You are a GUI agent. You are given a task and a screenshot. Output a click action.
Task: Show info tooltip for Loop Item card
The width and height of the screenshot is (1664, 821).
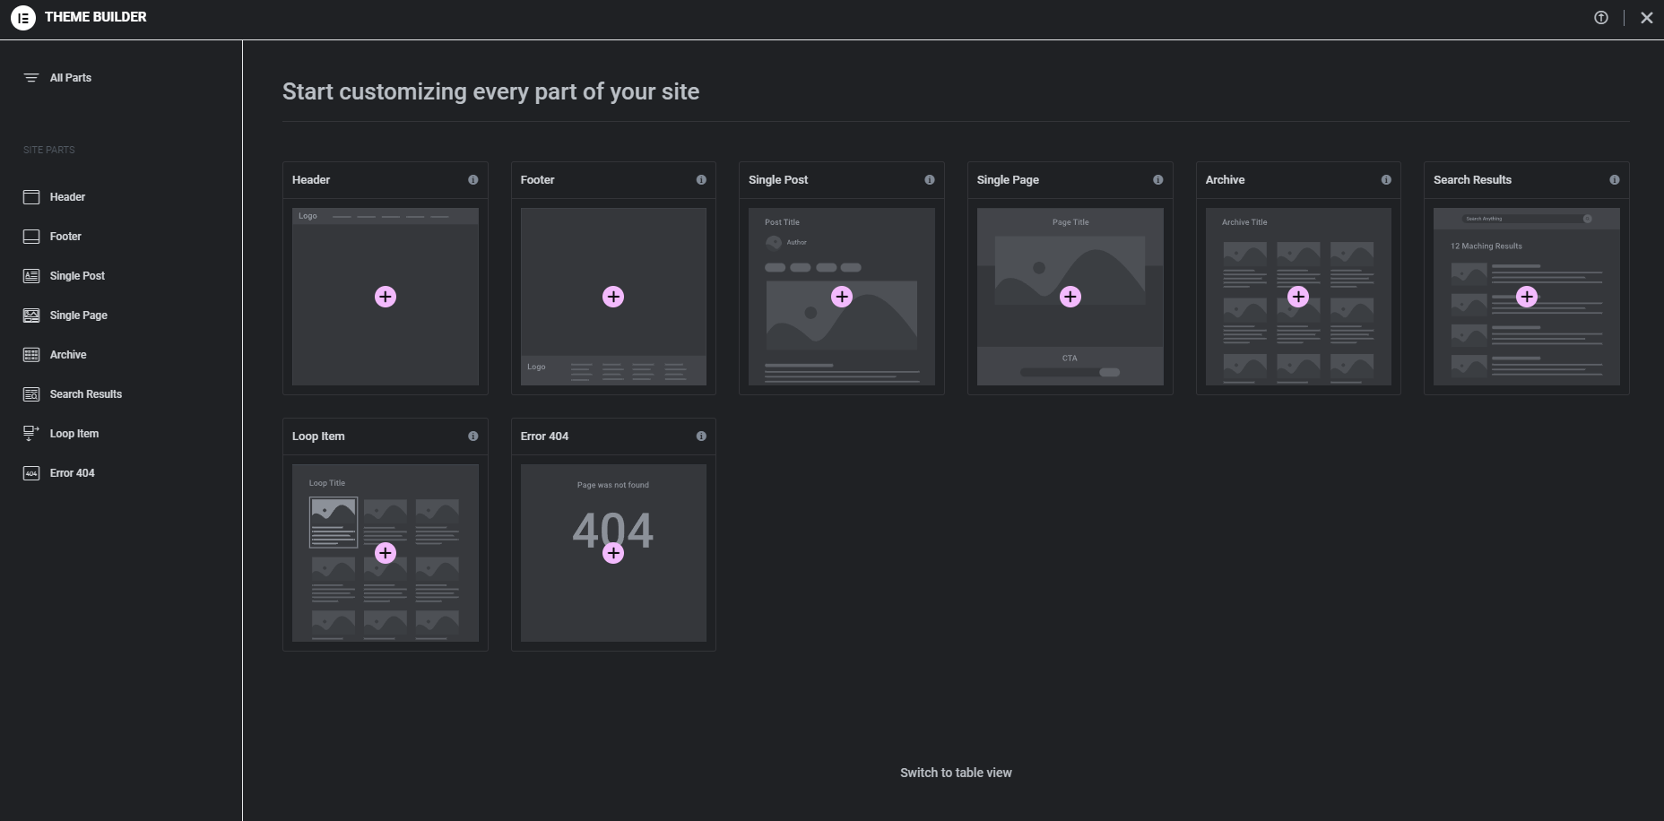[x=472, y=436]
